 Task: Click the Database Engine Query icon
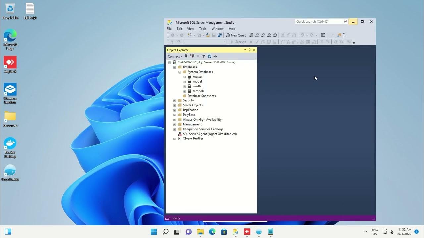251,35
